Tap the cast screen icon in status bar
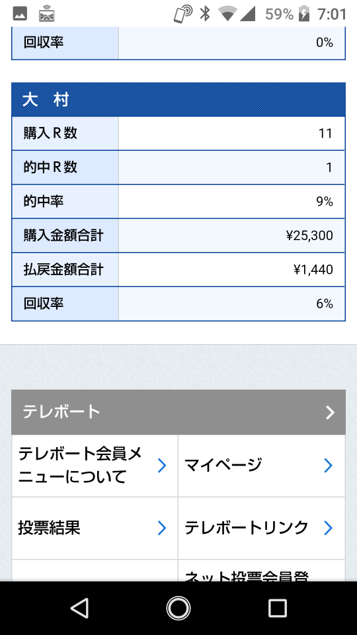This screenshot has height=635, width=357. tap(46, 14)
